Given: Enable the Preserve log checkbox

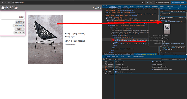Looking at the screenshot, I should pos(116,64).
